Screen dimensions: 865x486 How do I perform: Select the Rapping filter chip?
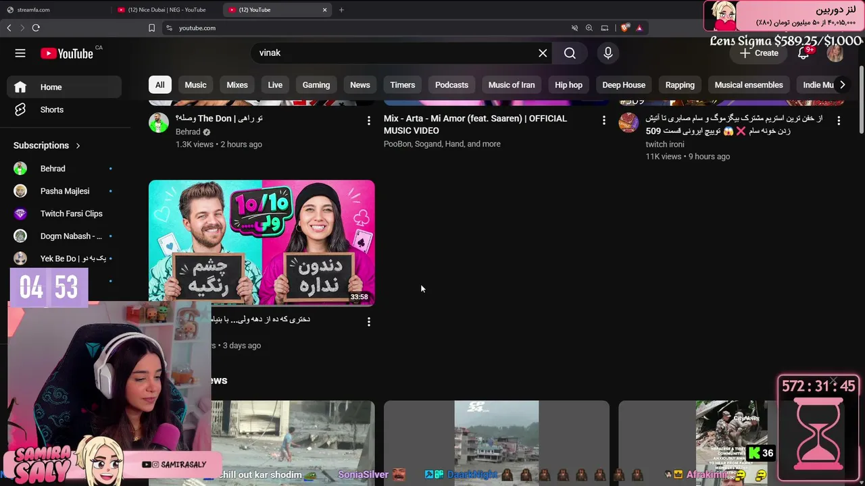tap(680, 85)
